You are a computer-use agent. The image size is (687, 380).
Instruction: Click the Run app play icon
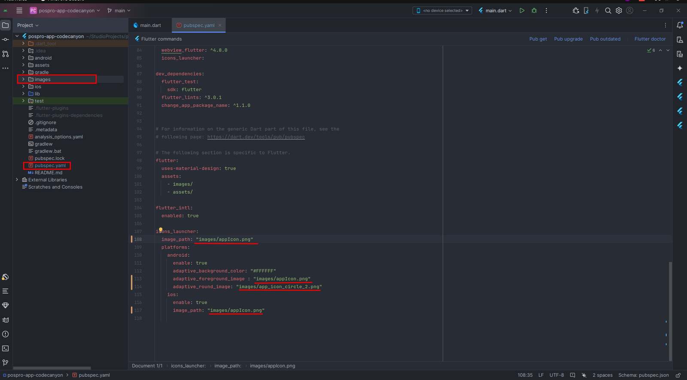point(522,11)
